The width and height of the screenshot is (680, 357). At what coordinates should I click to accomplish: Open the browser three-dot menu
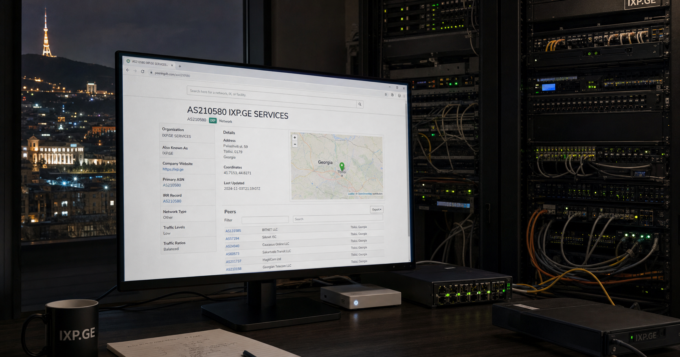click(404, 96)
